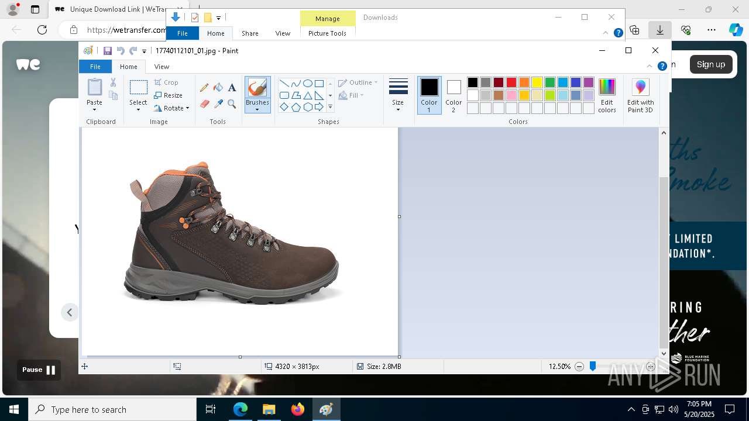
Task: Open the Brushes dropdown arrow
Action: coord(257,109)
